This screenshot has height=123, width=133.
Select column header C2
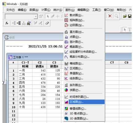click(40, 62)
